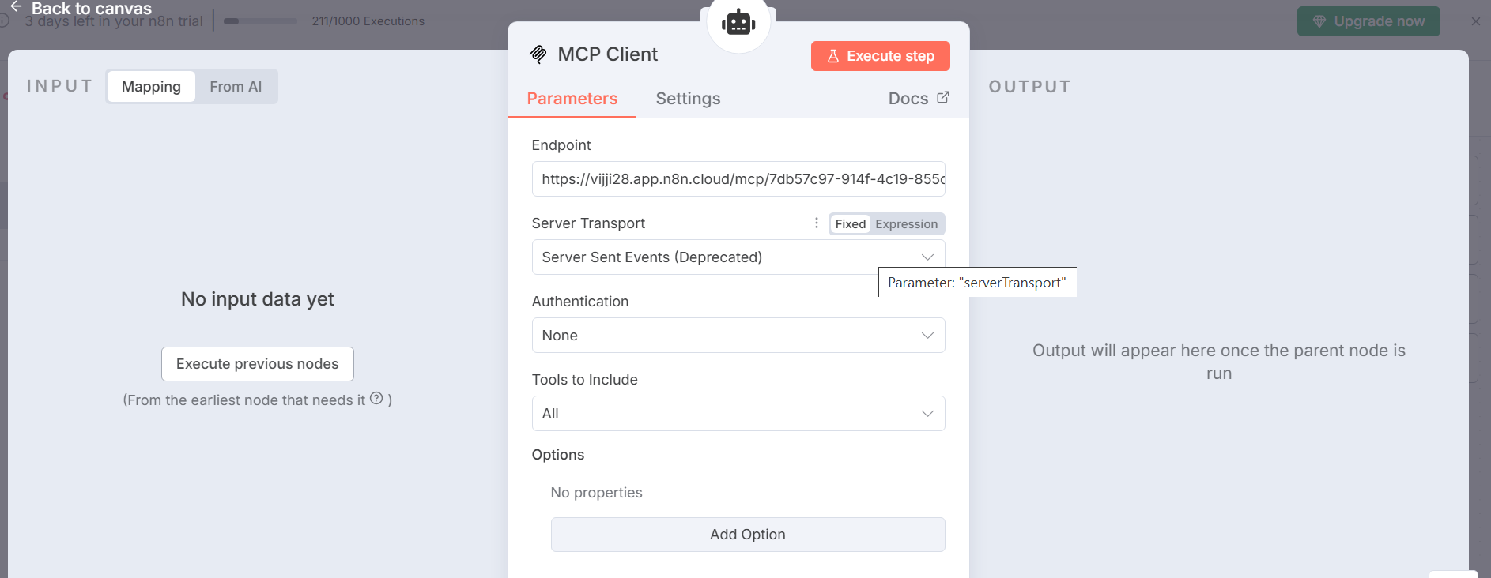1491x578 pixels.
Task: Click the Back to canvas arrow
Action: [x=16, y=7]
